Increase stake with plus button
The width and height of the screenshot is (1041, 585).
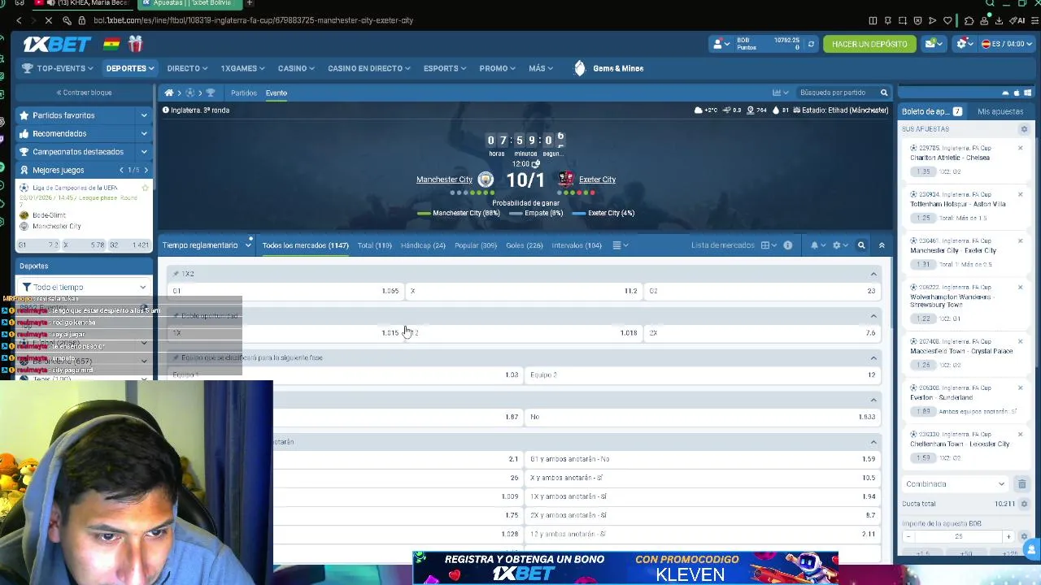pos(1008,536)
